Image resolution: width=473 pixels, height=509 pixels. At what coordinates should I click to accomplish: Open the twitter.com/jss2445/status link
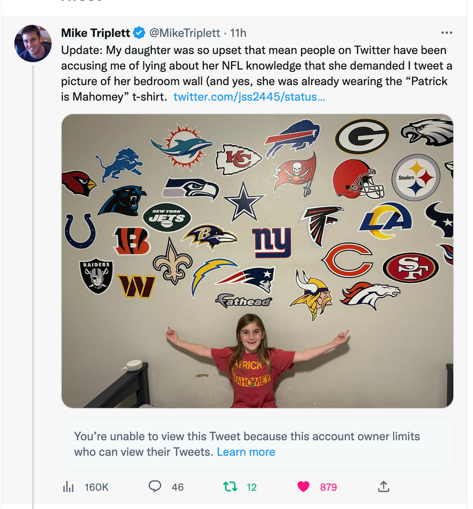pyautogui.click(x=249, y=97)
